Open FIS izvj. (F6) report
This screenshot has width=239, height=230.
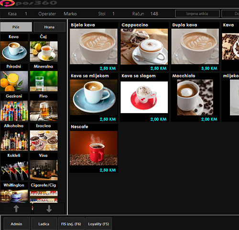(71, 224)
